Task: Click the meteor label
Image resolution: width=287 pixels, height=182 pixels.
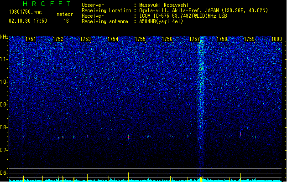Action: click(x=65, y=14)
